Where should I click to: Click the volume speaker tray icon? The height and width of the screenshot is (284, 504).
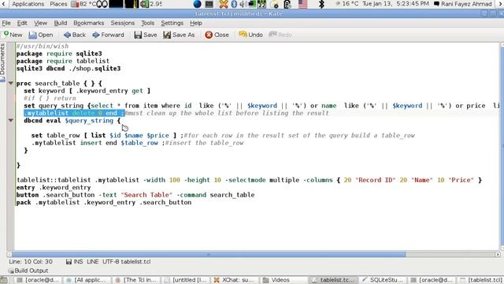pos(243,4)
